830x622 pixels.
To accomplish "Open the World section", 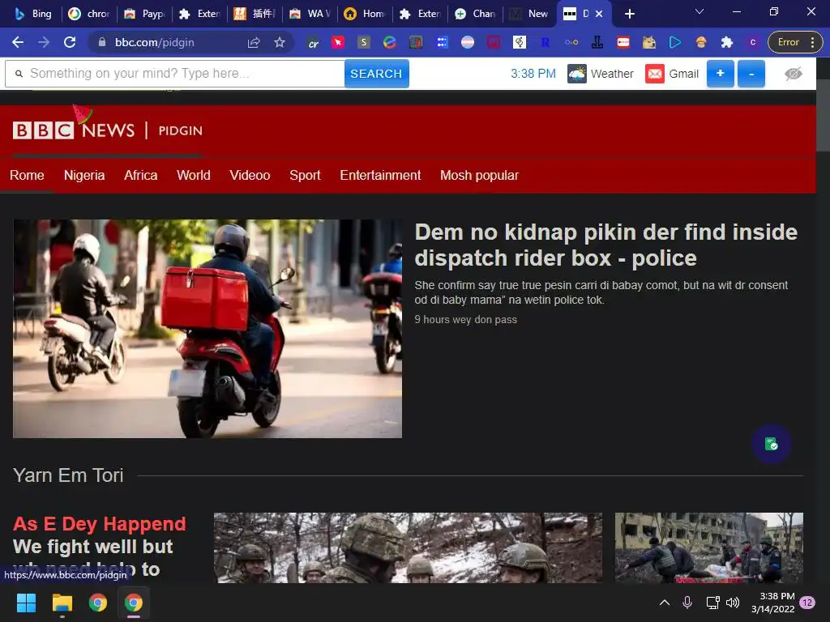I will (x=193, y=175).
